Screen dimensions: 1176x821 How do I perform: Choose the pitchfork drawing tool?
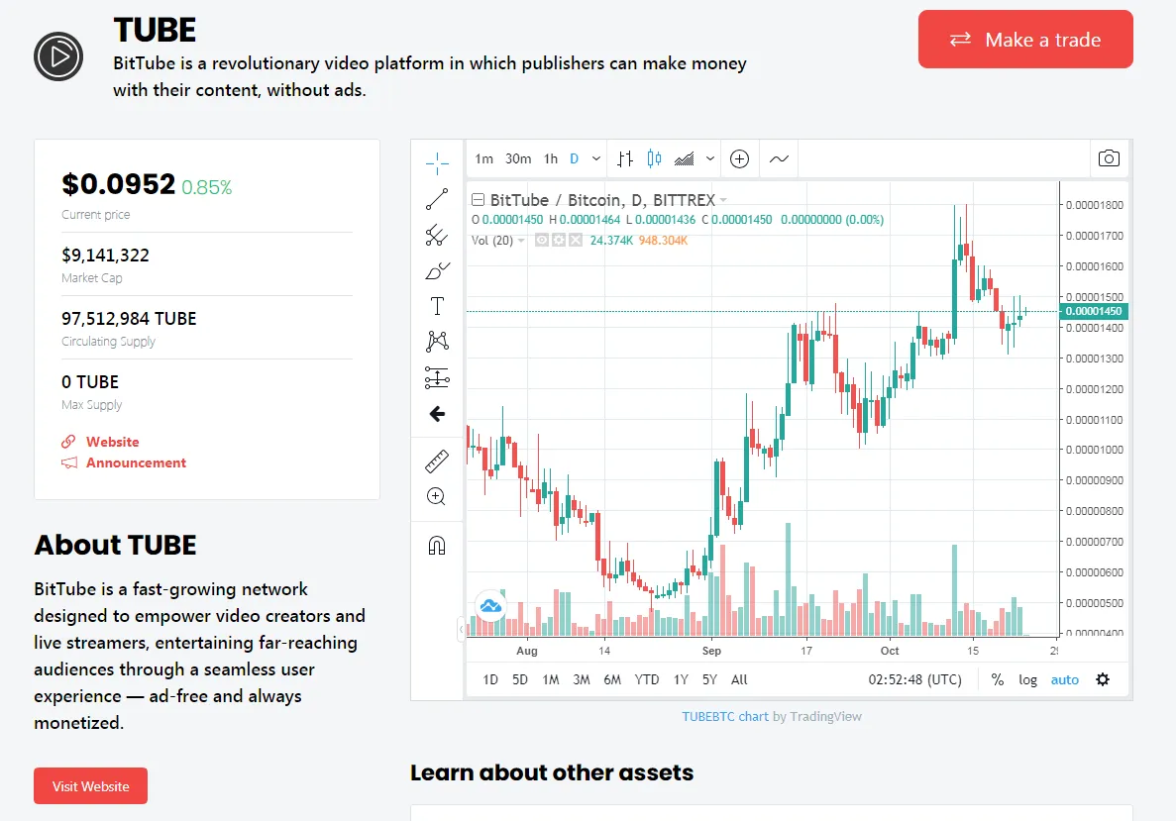pos(437,236)
